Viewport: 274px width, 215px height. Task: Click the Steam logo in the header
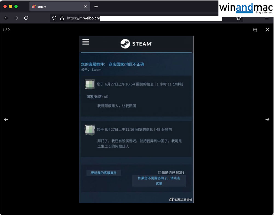click(x=136, y=44)
